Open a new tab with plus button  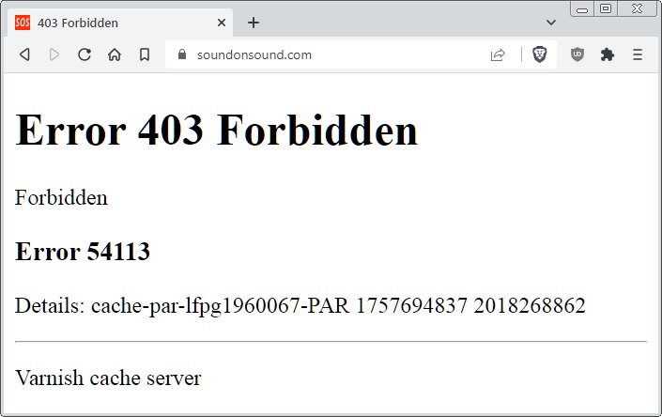point(254,23)
